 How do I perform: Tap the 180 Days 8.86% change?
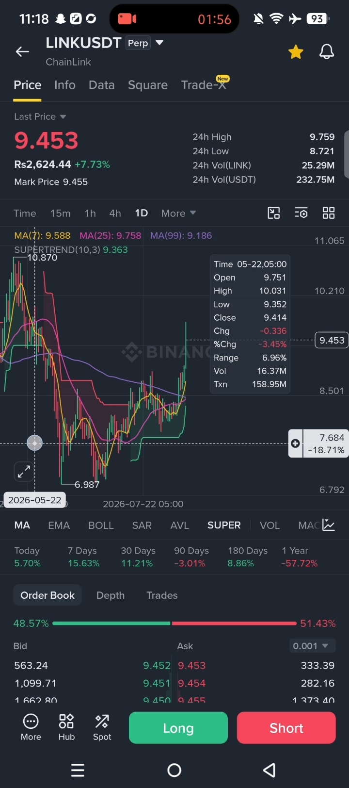248,557
